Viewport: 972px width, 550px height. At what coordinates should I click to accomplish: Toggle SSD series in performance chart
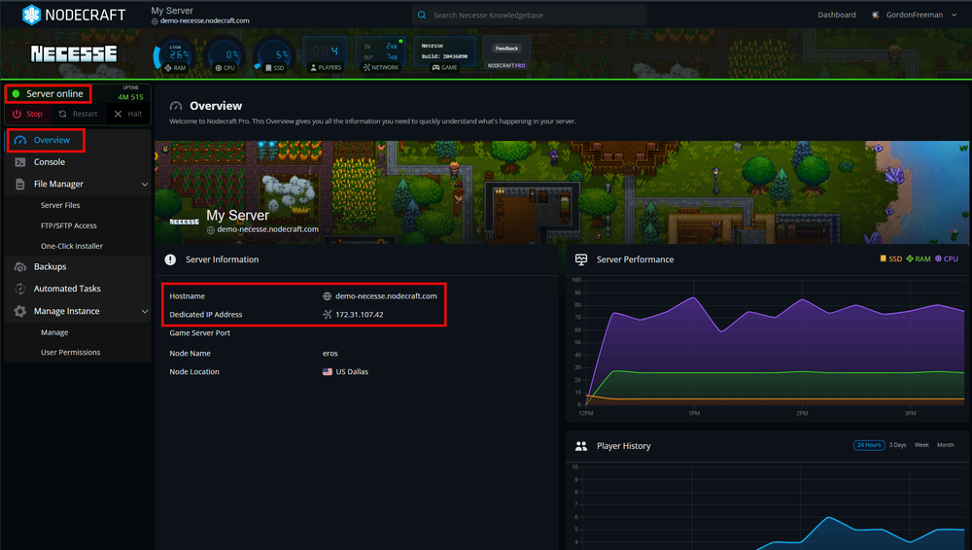point(890,258)
